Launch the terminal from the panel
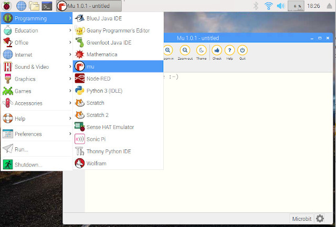This screenshot has width=336, height=227. [47, 6]
